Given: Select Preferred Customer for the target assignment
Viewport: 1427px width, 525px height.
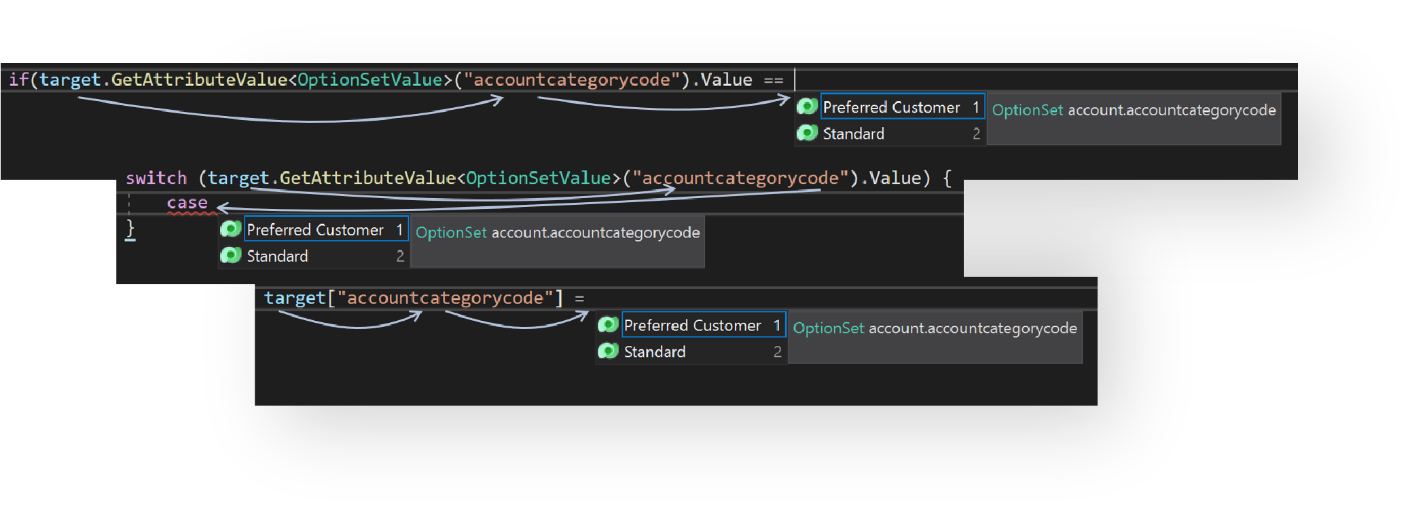Looking at the screenshot, I should [x=704, y=325].
